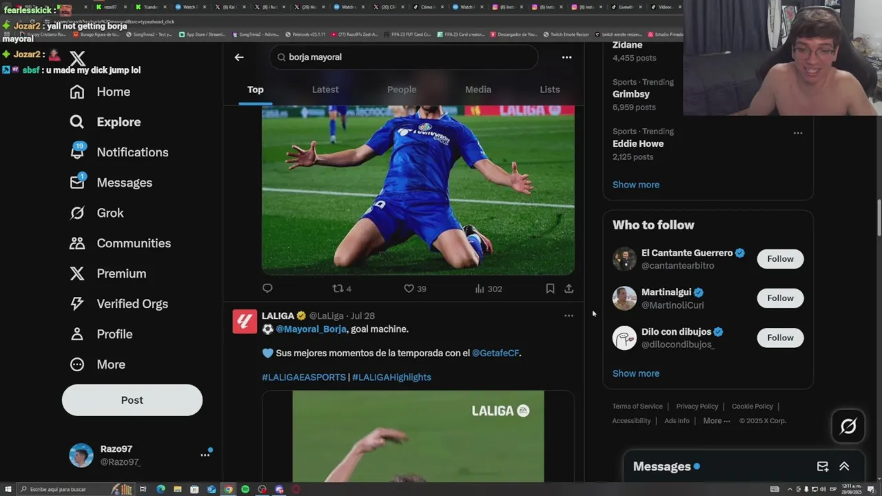Open Cookie Policy link

pyautogui.click(x=752, y=406)
